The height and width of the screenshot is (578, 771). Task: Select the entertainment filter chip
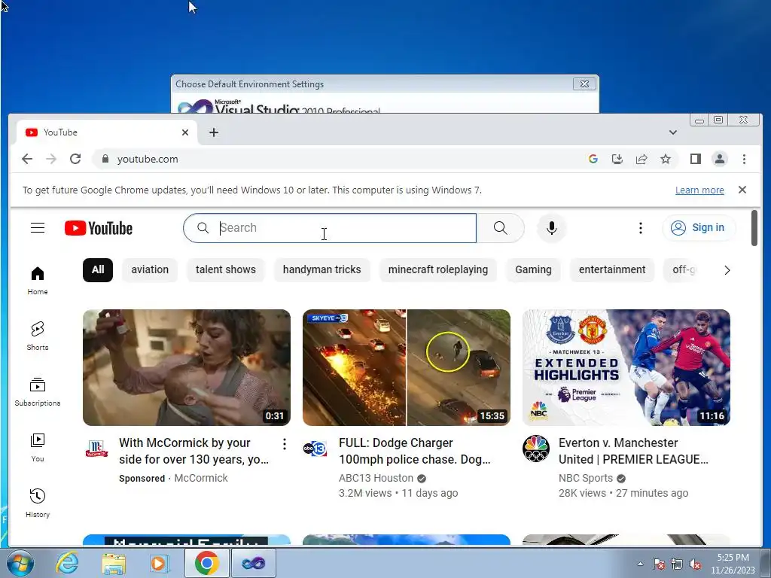point(612,270)
